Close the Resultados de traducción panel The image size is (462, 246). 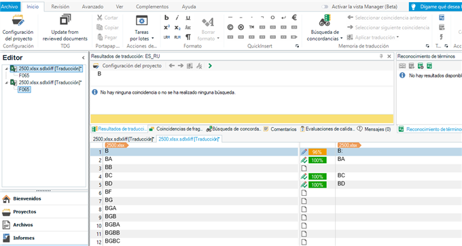coord(389,56)
